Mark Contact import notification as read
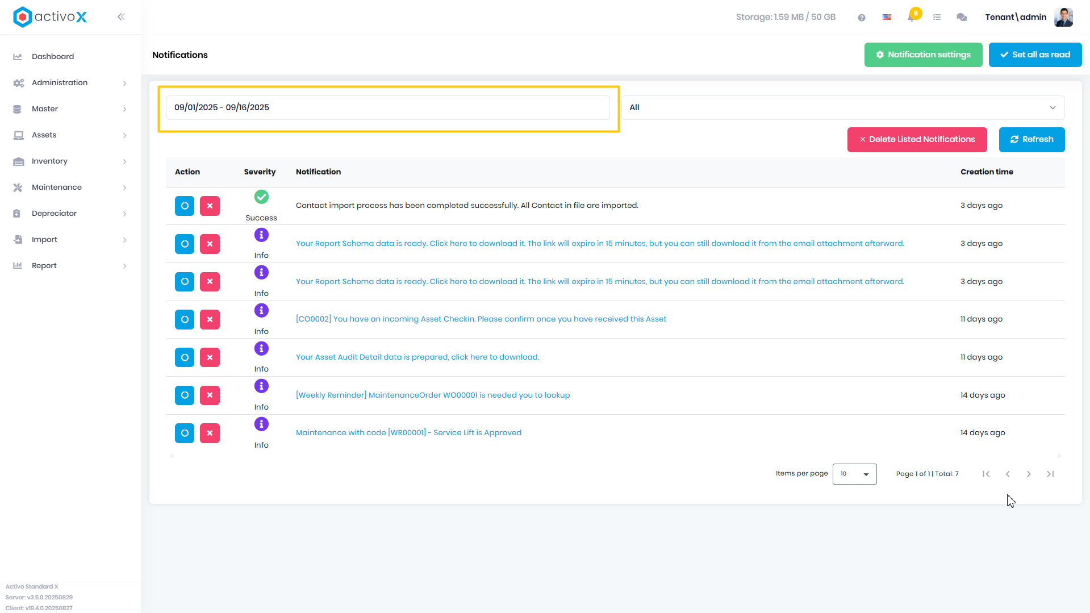Screen dimensions: 1090x613 pos(185,206)
